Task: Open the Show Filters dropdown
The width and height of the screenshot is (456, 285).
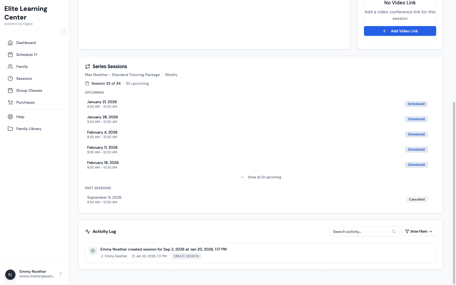Action: [419, 232]
